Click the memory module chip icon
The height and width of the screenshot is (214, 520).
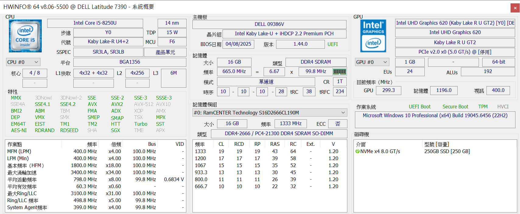point(339,72)
